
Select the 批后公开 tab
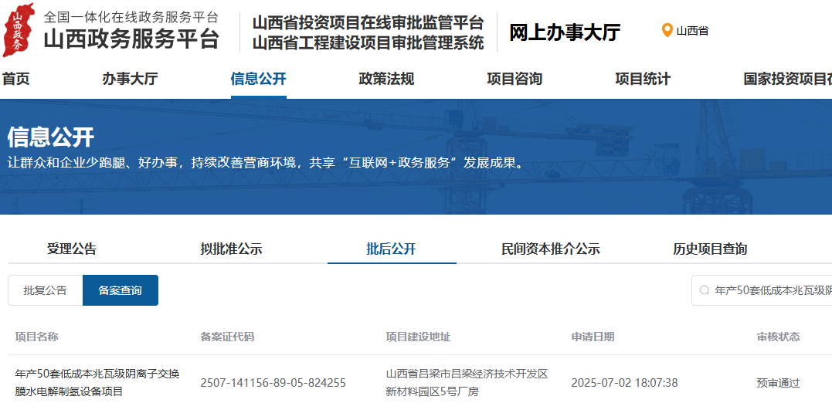(391, 249)
